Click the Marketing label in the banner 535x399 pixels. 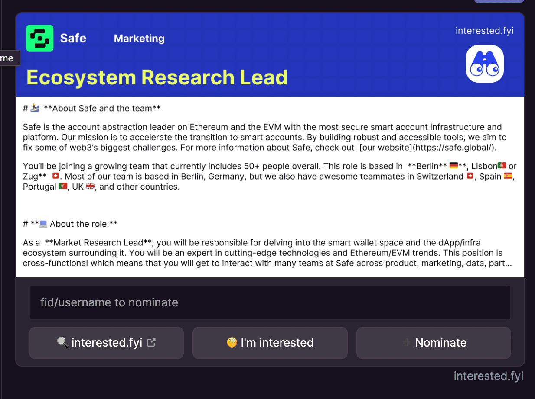coord(139,39)
